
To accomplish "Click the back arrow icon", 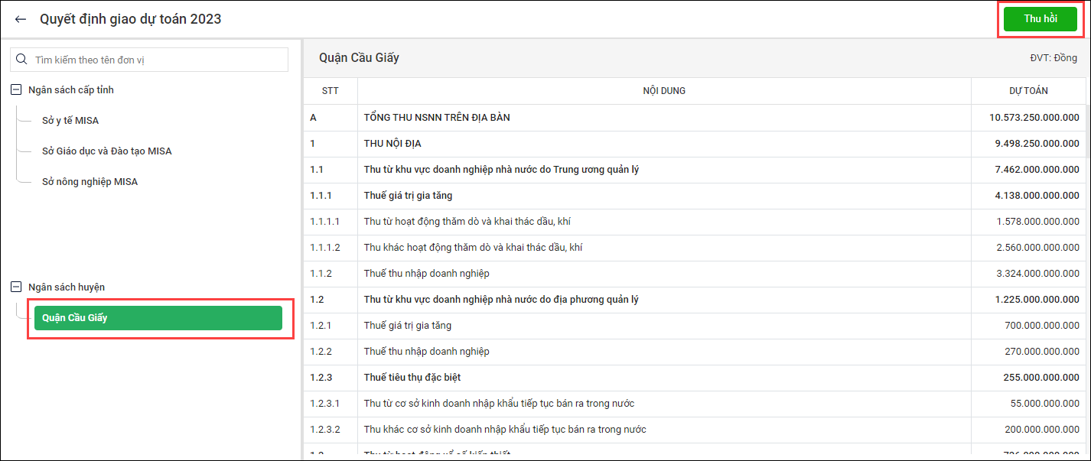I will coord(21,19).
